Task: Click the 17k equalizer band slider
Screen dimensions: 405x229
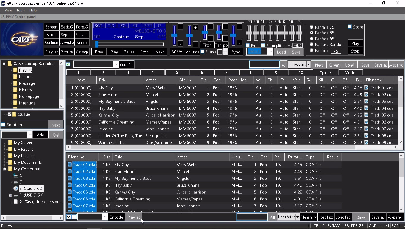Action: pyautogui.click(x=299, y=33)
